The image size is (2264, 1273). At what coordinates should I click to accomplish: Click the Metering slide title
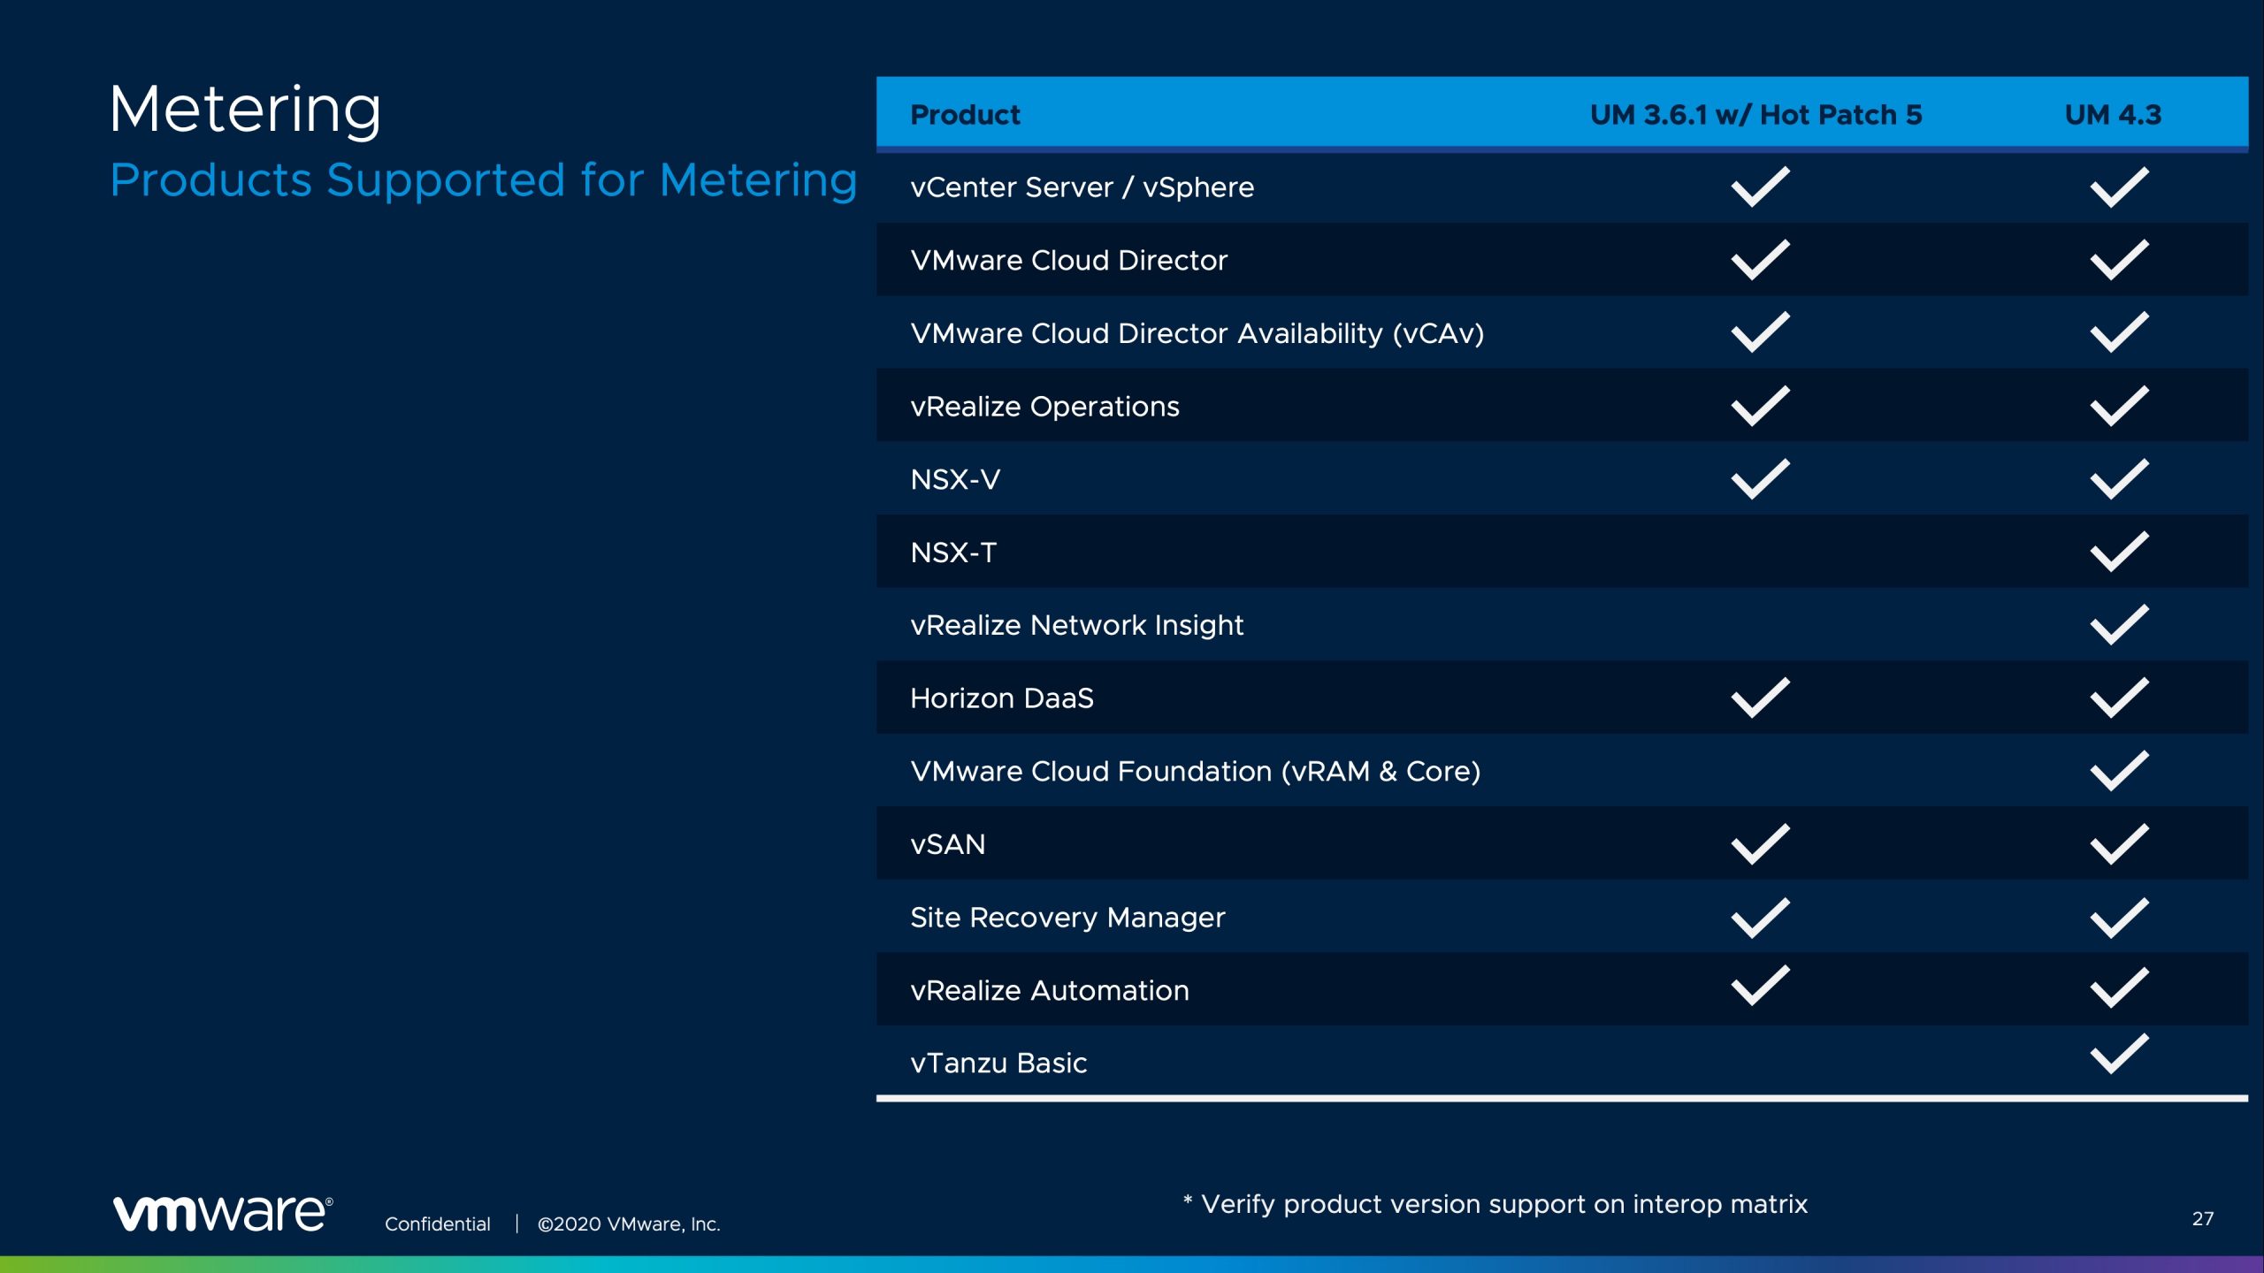click(245, 110)
